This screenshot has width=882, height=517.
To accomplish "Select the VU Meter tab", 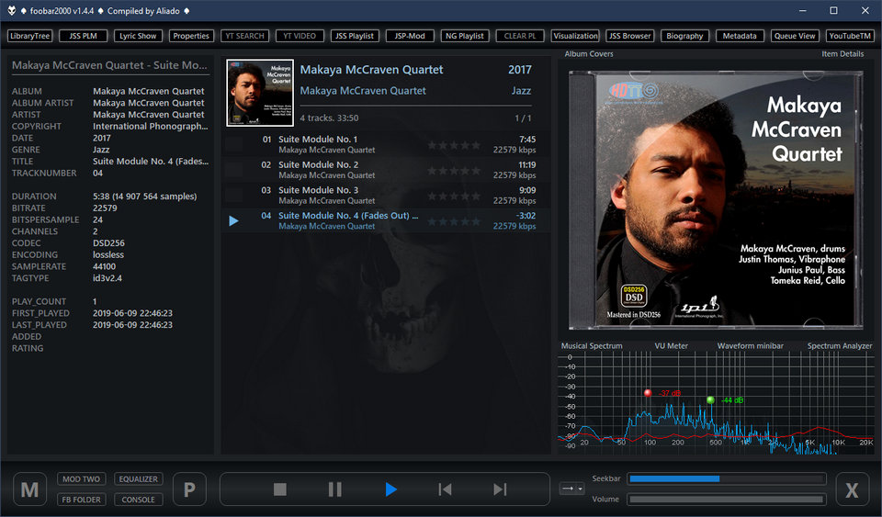I will coord(671,345).
